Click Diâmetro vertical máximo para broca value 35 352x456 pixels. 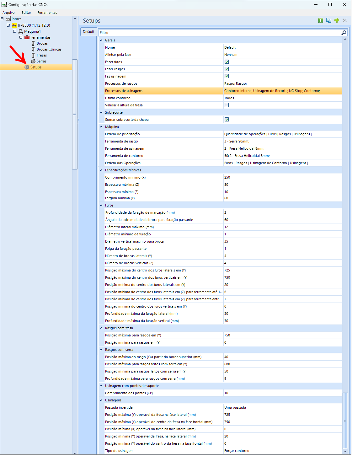point(226,241)
